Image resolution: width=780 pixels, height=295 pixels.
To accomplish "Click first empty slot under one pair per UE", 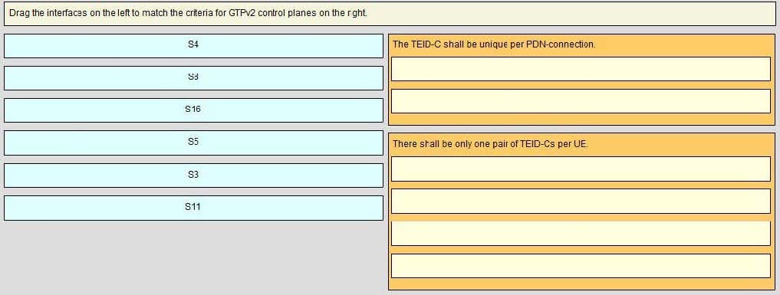I will point(581,169).
